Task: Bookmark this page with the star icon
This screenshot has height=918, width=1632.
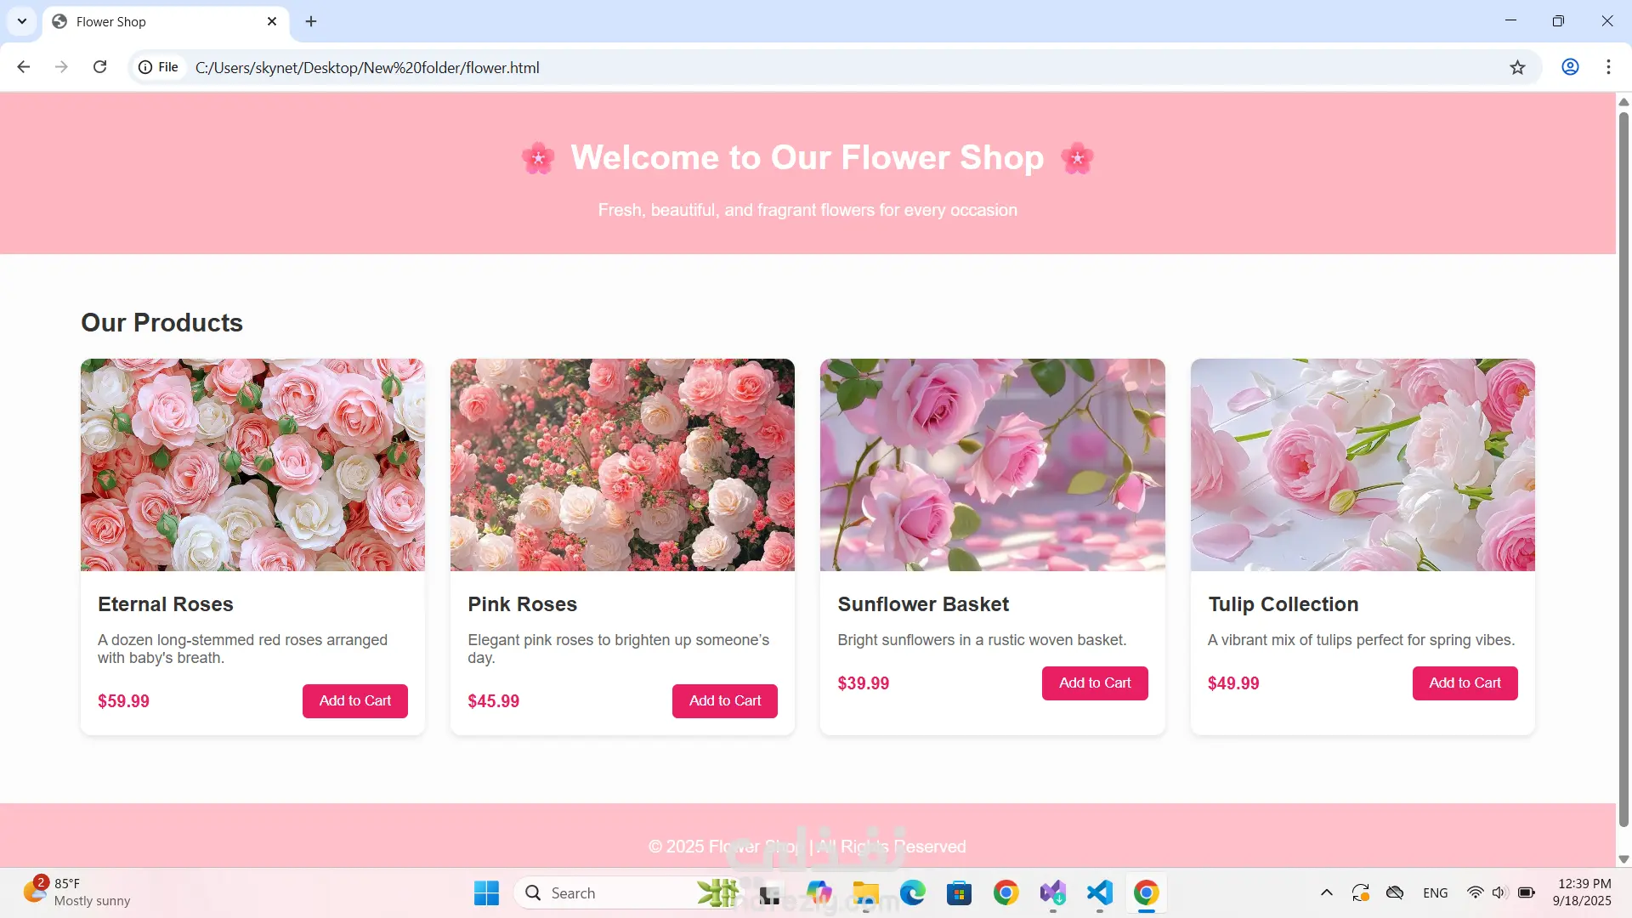Action: click(1517, 67)
